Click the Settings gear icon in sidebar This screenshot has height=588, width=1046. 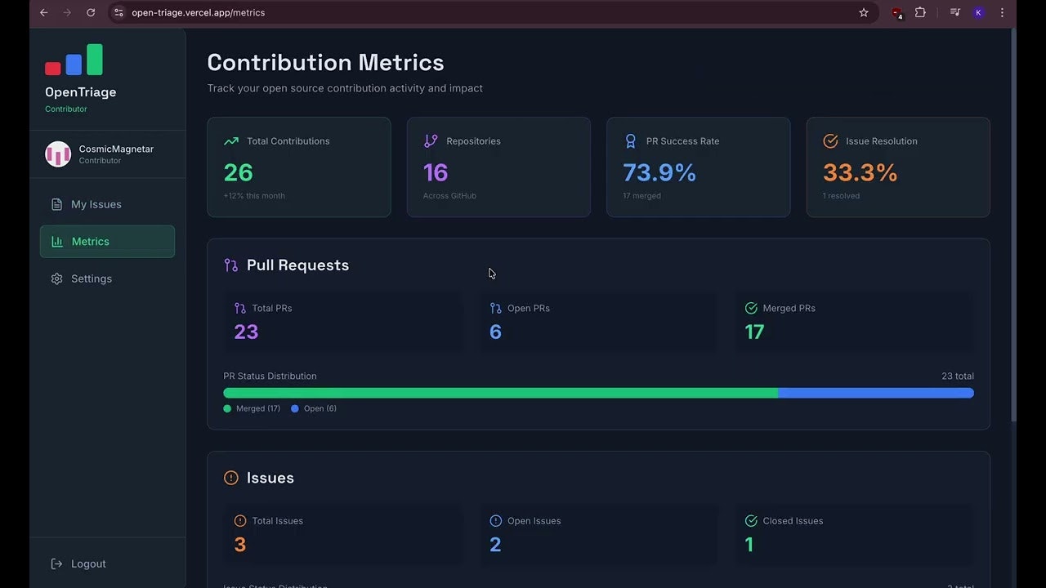pyautogui.click(x=56, y=278)
